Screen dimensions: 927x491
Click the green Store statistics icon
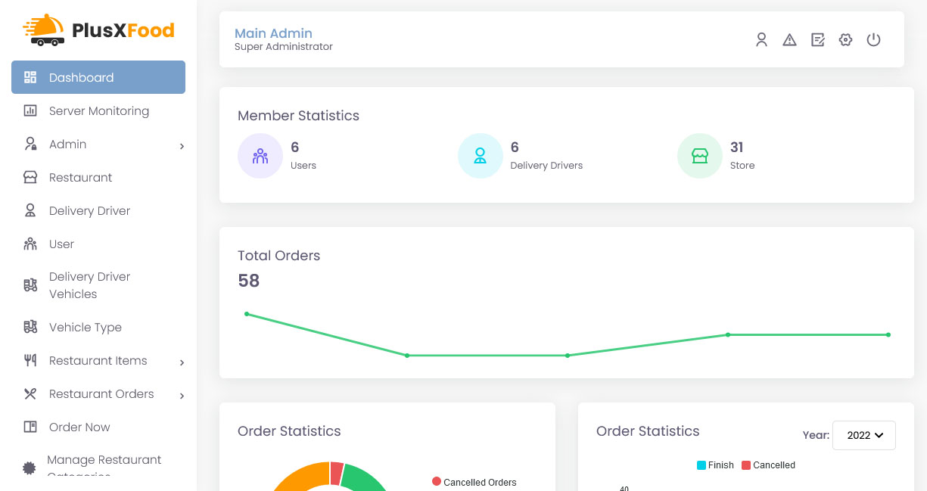coord(699,156)
